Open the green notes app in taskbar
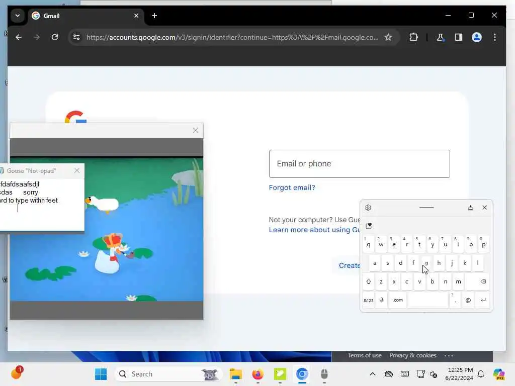The width and height of the screenshot is (515, 386). [280, 374]
